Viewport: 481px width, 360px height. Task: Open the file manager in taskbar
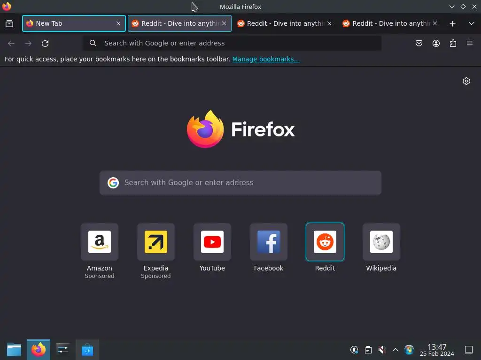click(14, 350)
